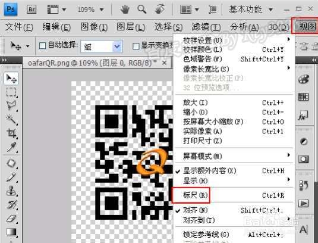Select the Rotate View tool icon
The height and width of the screenshot is (243, 318).
pos(160,9)
